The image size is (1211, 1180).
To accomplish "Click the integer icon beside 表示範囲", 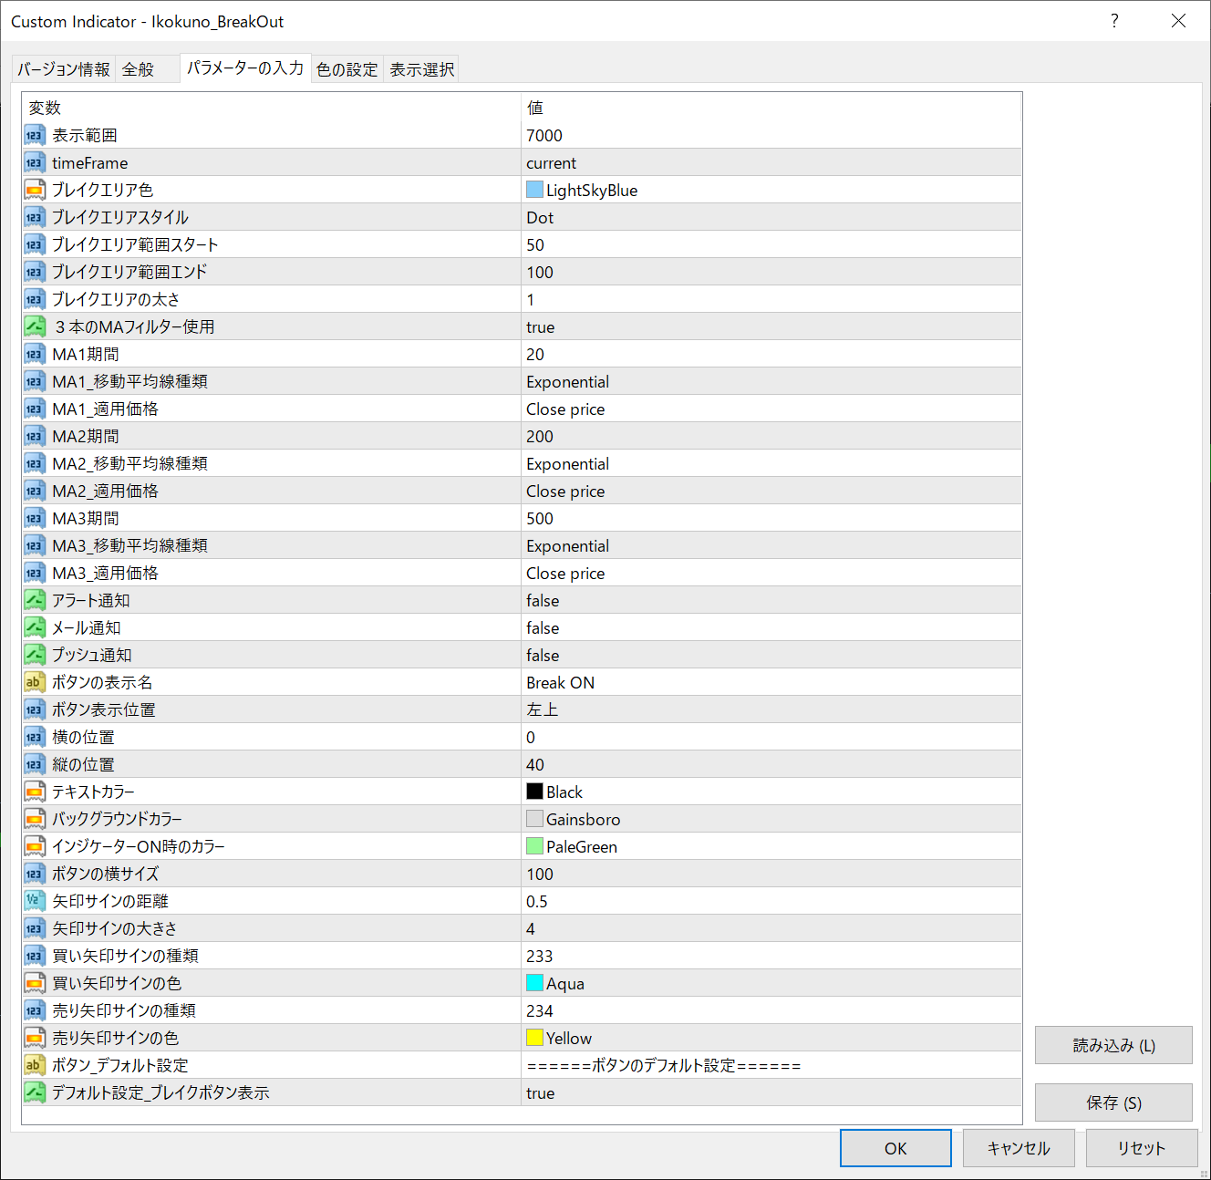I will pyautogui.click(x=34, y=135).
